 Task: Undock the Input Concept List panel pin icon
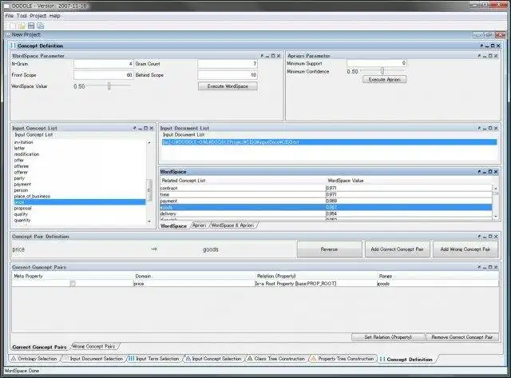pyautogui.click(x=135, y=128)
